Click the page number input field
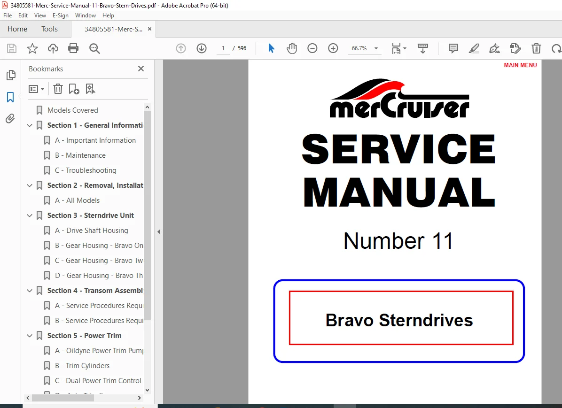 (x=223, y=48)
